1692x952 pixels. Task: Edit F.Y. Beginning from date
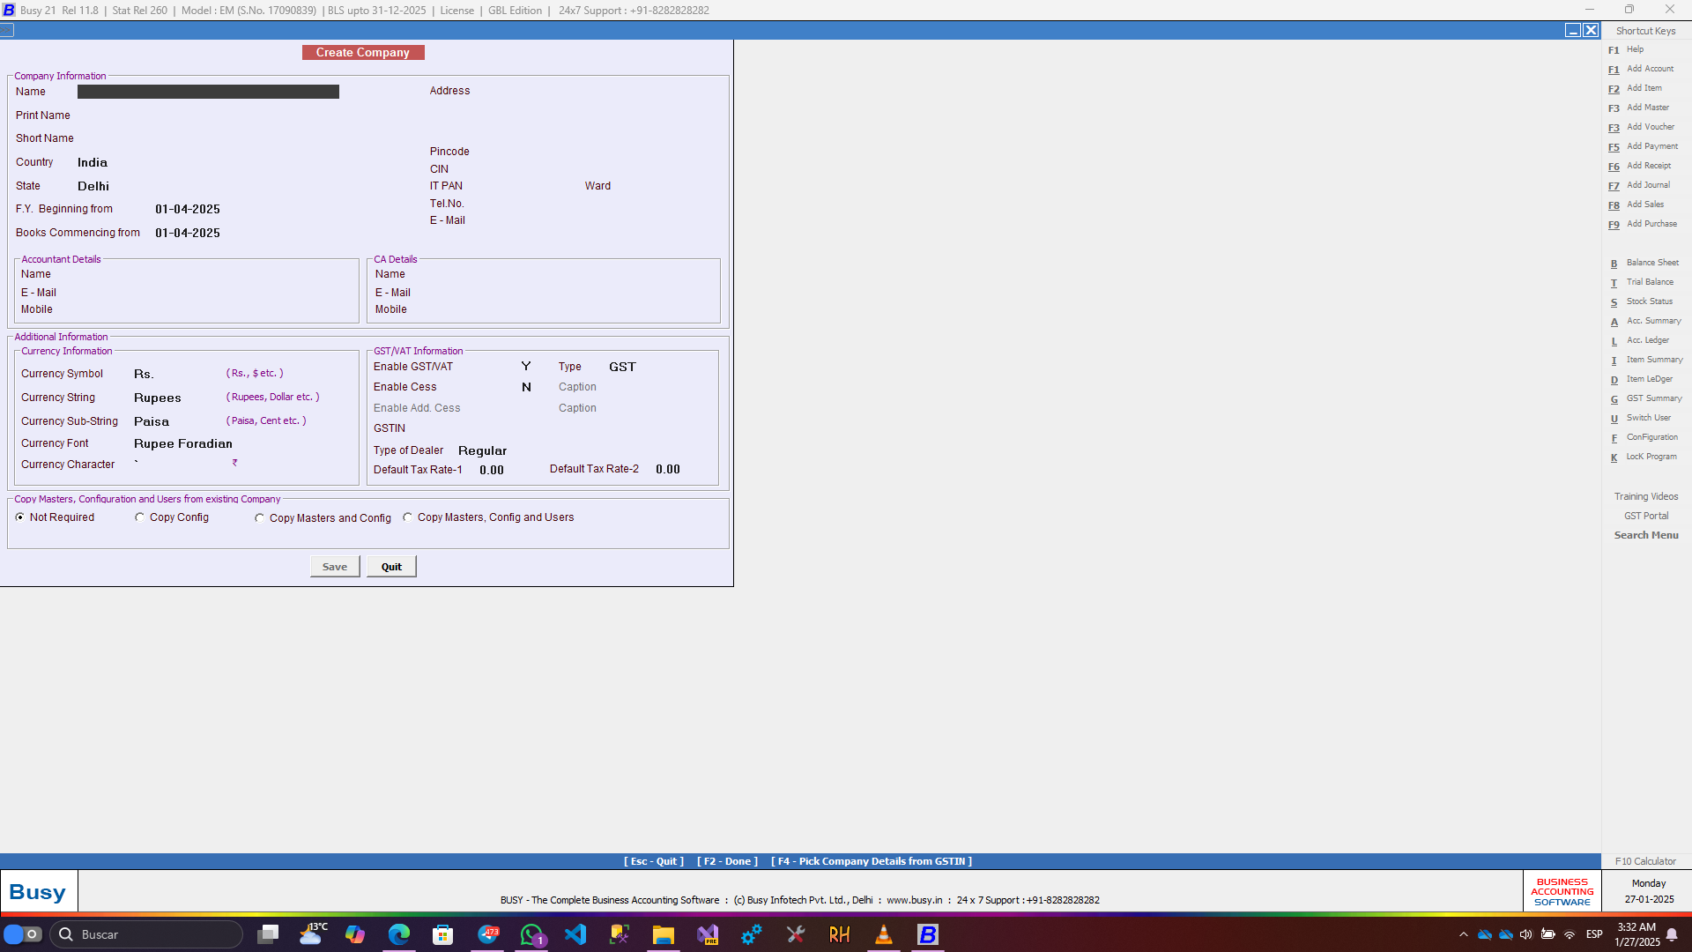point(188,209)
